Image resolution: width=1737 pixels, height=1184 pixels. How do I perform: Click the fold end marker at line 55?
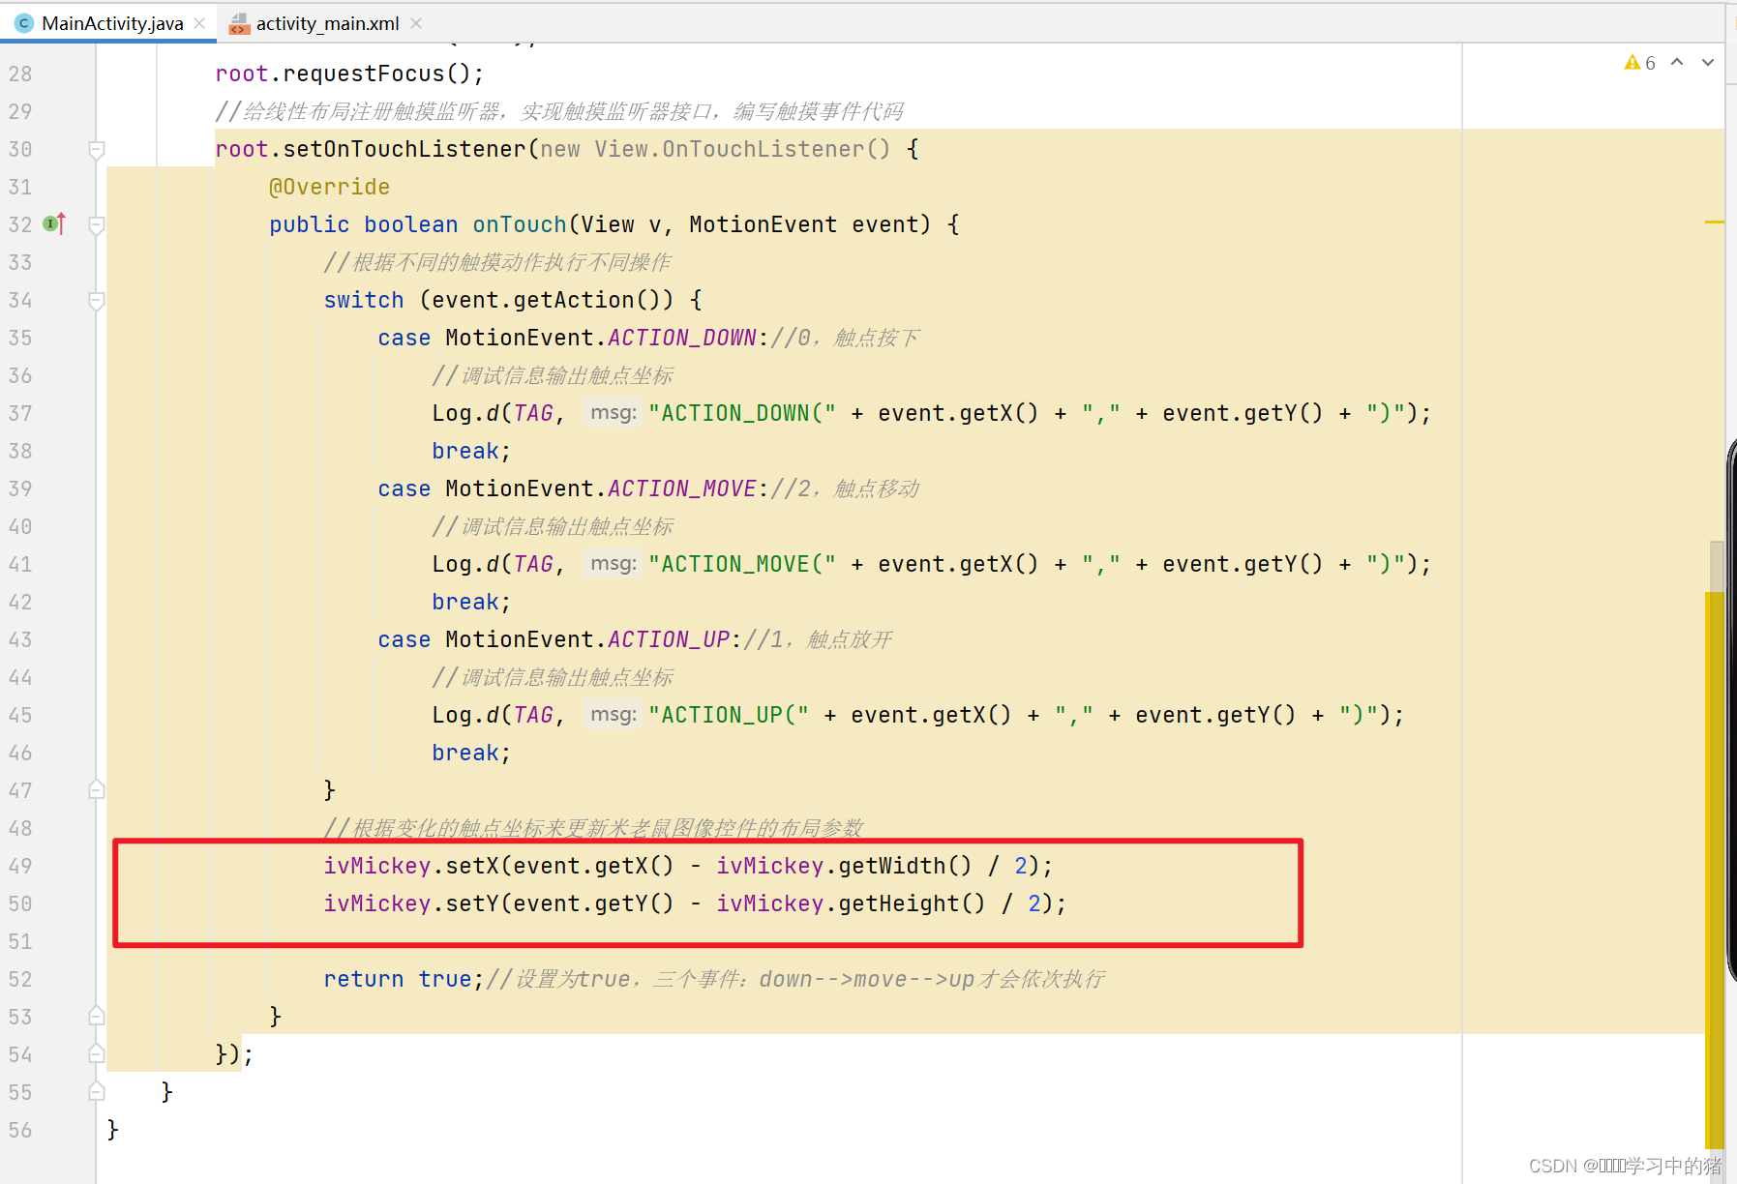[x=97, y=1091]
